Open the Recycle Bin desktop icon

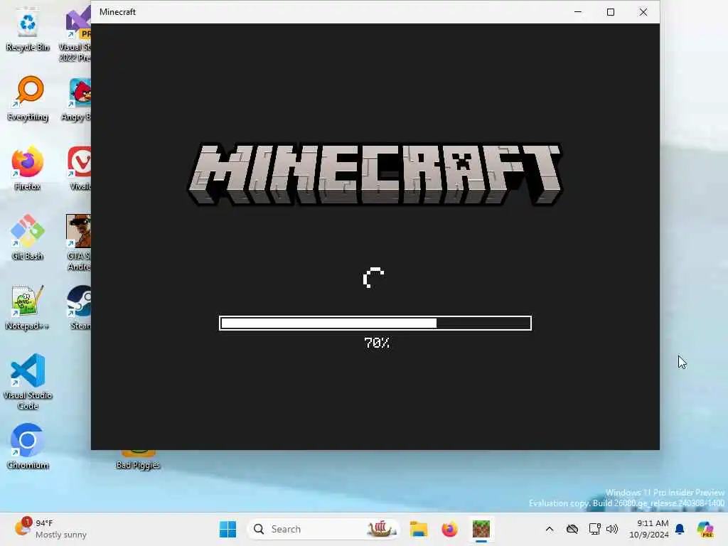[x=28, y=29]
